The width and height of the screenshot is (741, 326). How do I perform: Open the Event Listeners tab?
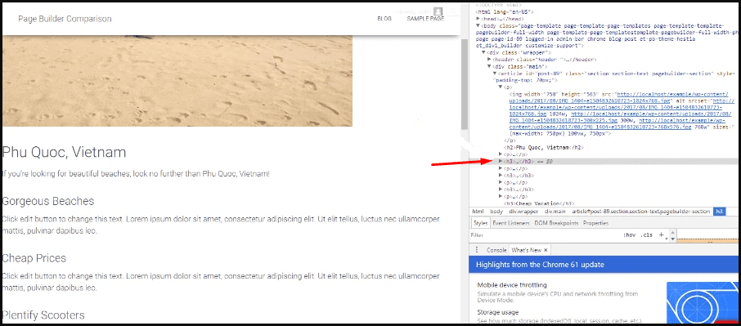511,223
